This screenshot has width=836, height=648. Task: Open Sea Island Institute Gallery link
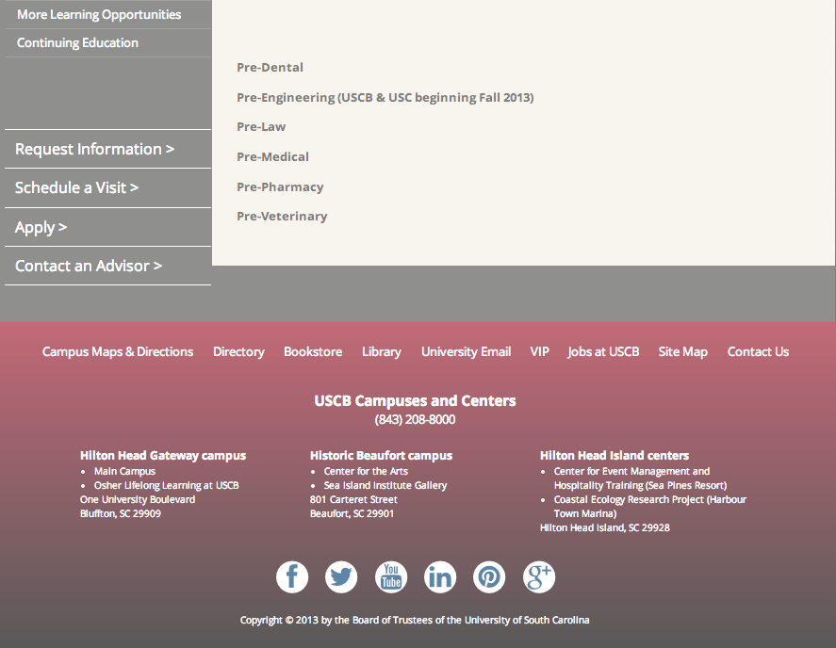[385, 485]
